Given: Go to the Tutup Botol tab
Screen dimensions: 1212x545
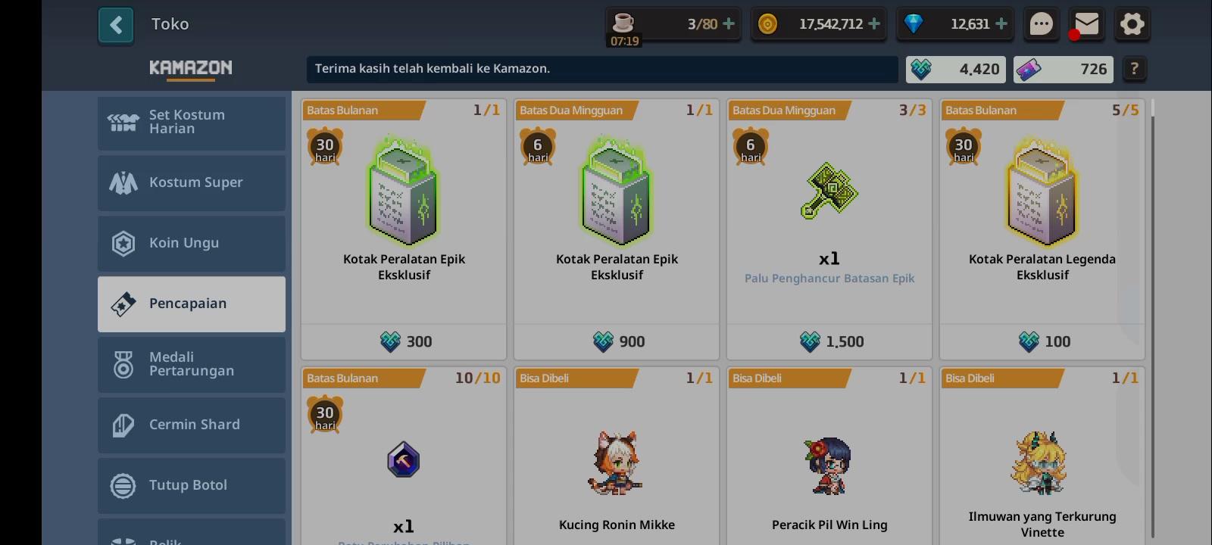Looking at the screenshot, I should coord(192,485).
